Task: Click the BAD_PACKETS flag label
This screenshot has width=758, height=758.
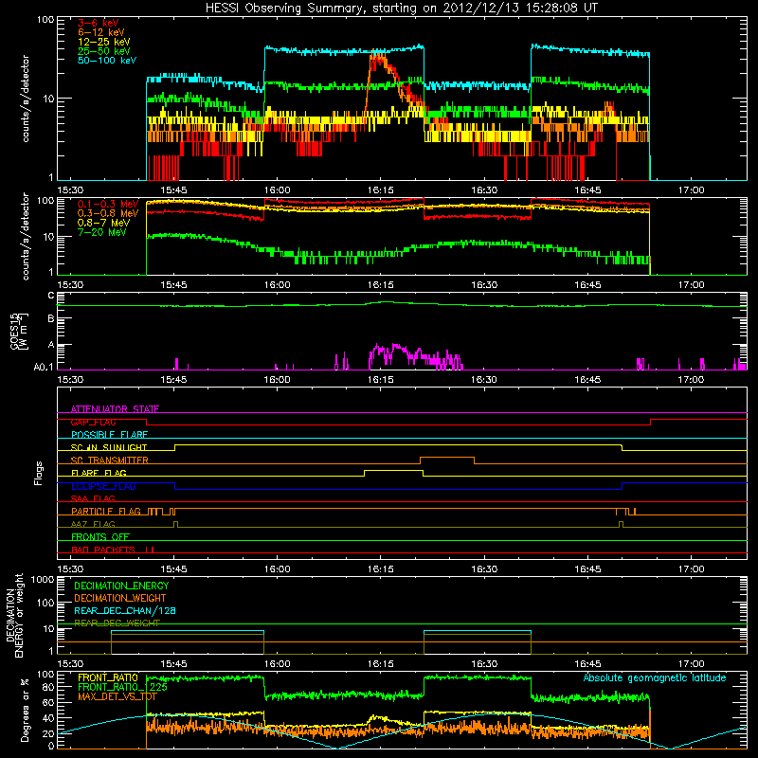Action: pyautogui.click(x=103, y=550)
